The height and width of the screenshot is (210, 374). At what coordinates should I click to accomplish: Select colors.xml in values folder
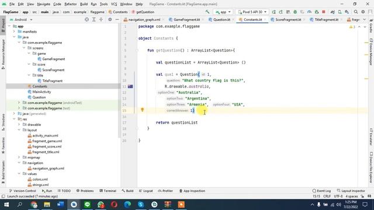pos(40,179)
